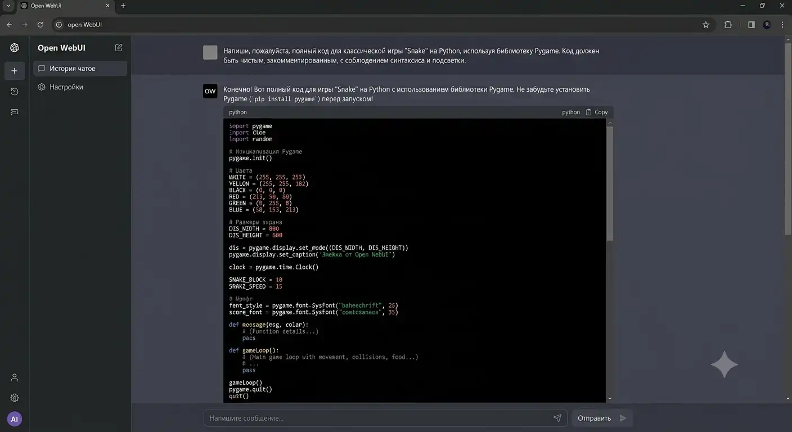Click the line def gameLoop():
792x432 pixels.
(x=254, y=350)
